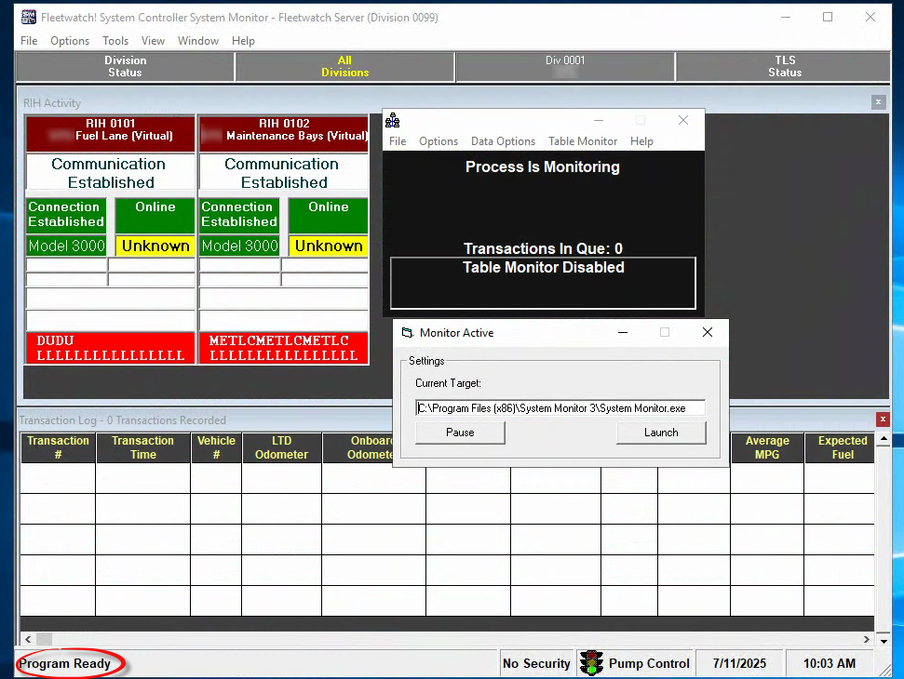Screen dimensions: 904x679
Task: Click the transaction log scroll up arrow
Action: tap(884, 439)
